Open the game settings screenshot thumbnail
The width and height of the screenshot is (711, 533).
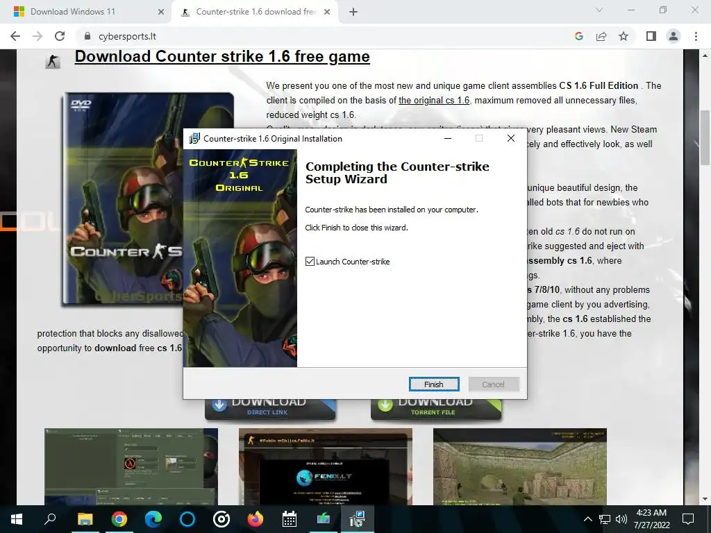tap(131, 466)
